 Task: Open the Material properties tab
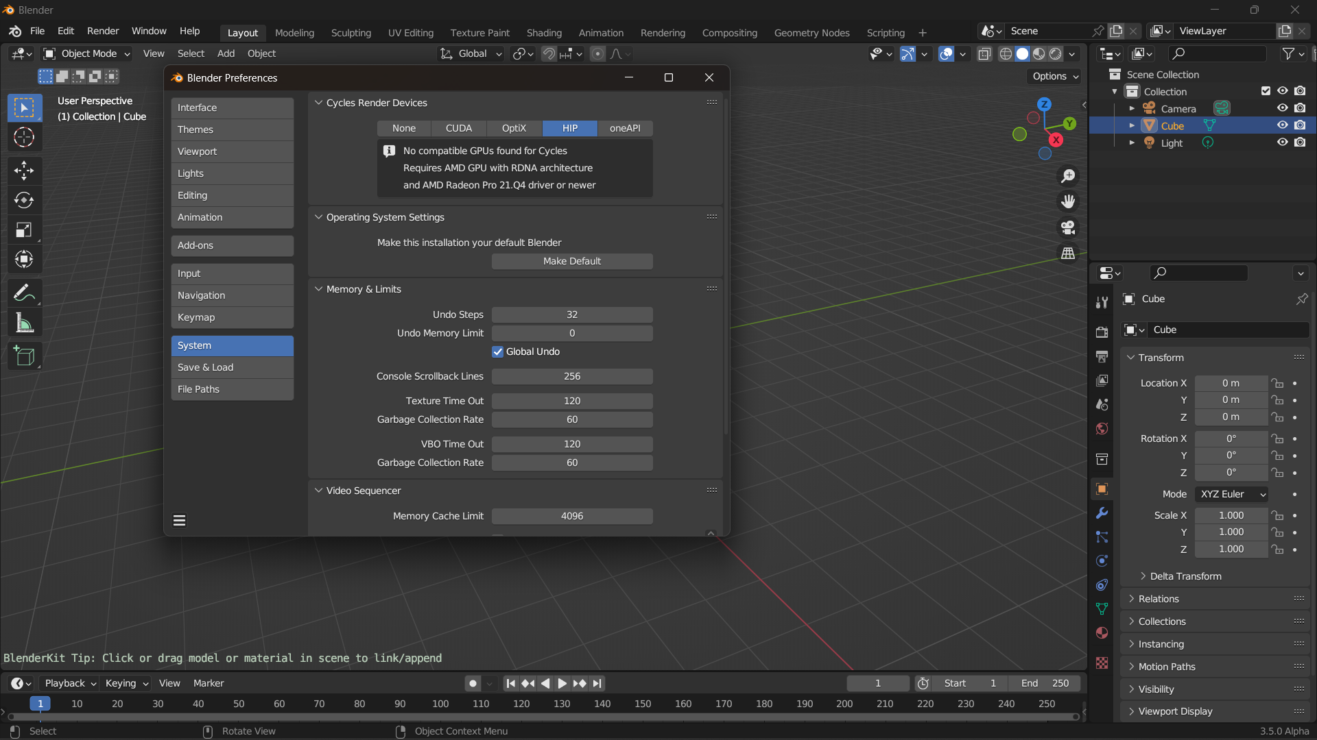pos(1102,632)
